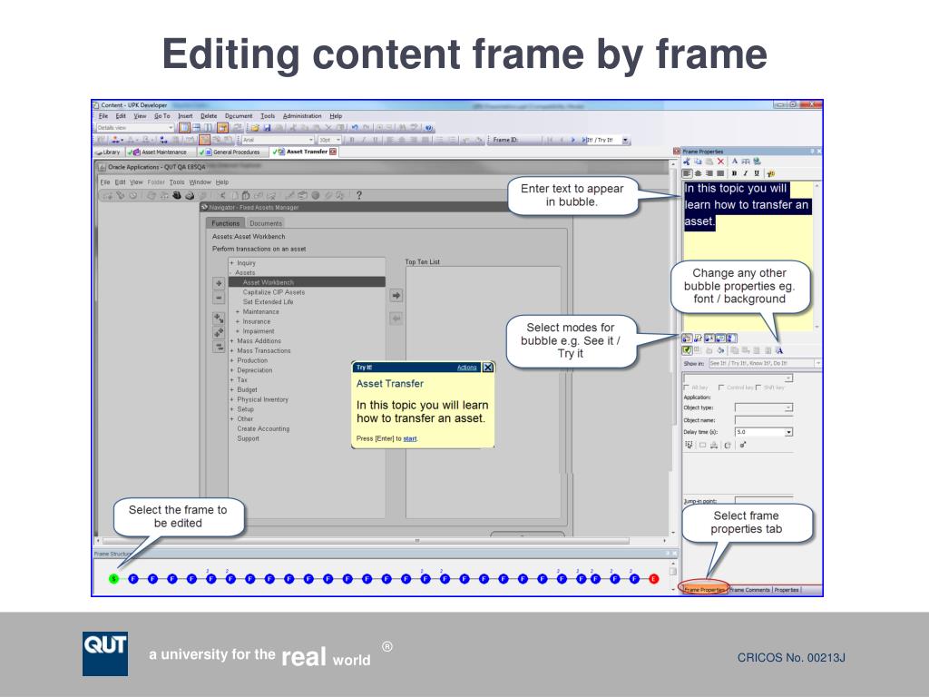Select Capitalize CIP Assets in the tree

(x=274, y=292)
